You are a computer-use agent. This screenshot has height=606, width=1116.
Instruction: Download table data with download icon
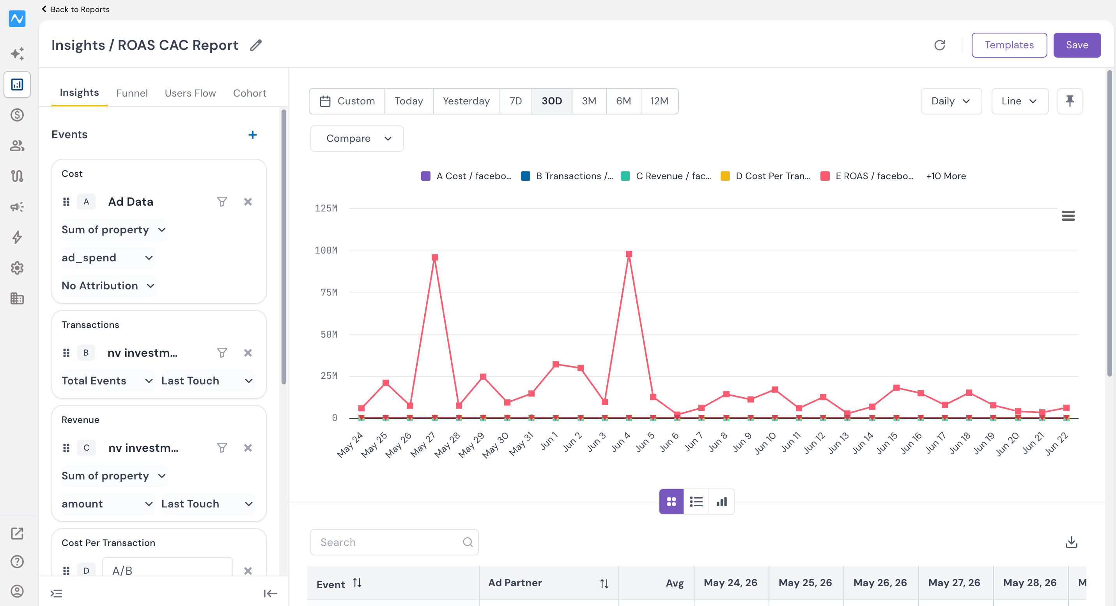(1071, 542)
